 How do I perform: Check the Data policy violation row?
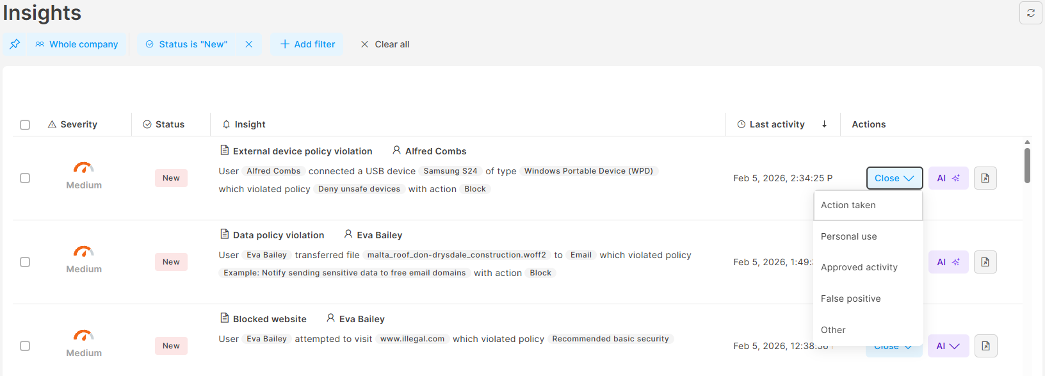pyautogui.click(x=25, y=262)
